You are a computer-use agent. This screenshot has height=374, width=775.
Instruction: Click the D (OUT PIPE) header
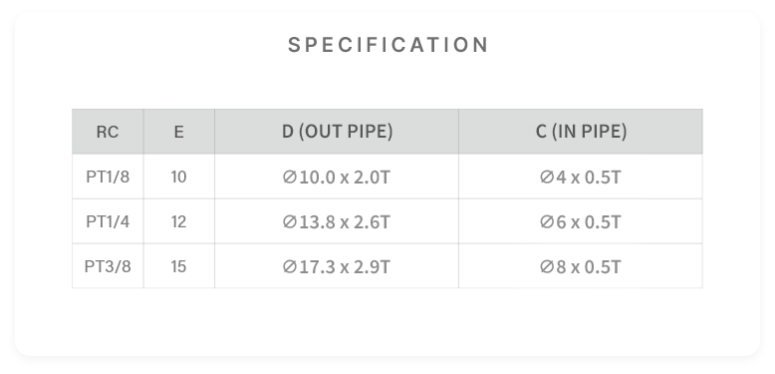coord(337,132)
